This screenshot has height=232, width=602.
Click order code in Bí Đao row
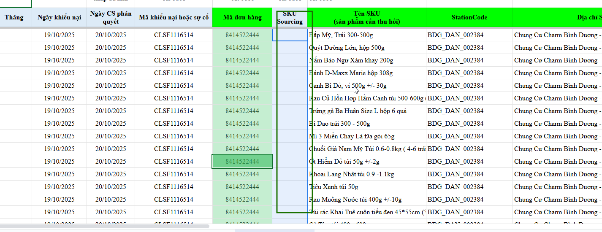[242, 124]
